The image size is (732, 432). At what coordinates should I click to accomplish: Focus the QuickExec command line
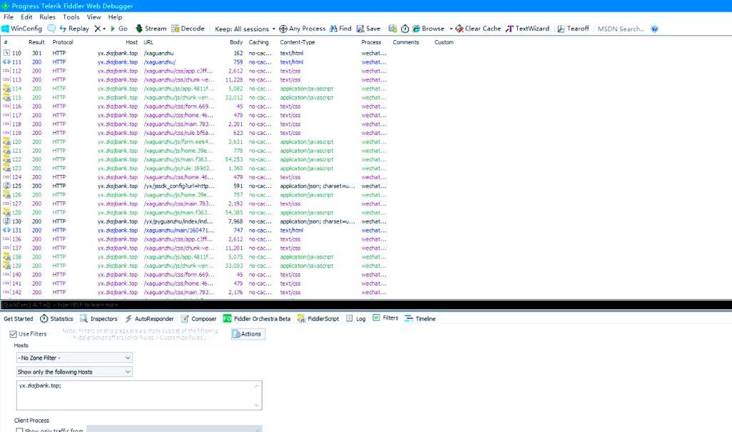(x=366, y=304)
